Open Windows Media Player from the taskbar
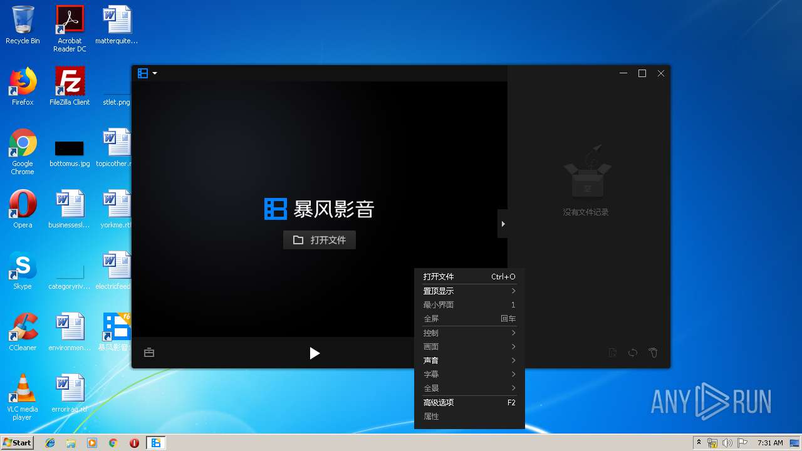Screen dimensions: 802x451 tap(92, 443)
